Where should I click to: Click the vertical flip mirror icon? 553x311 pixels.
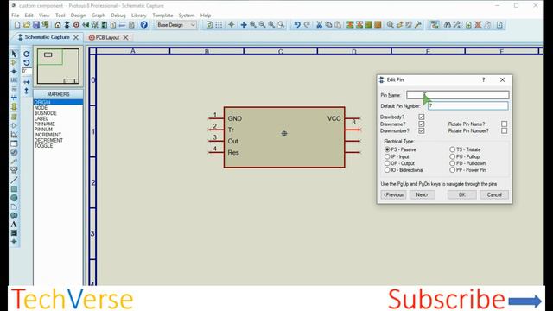point(27,91)
